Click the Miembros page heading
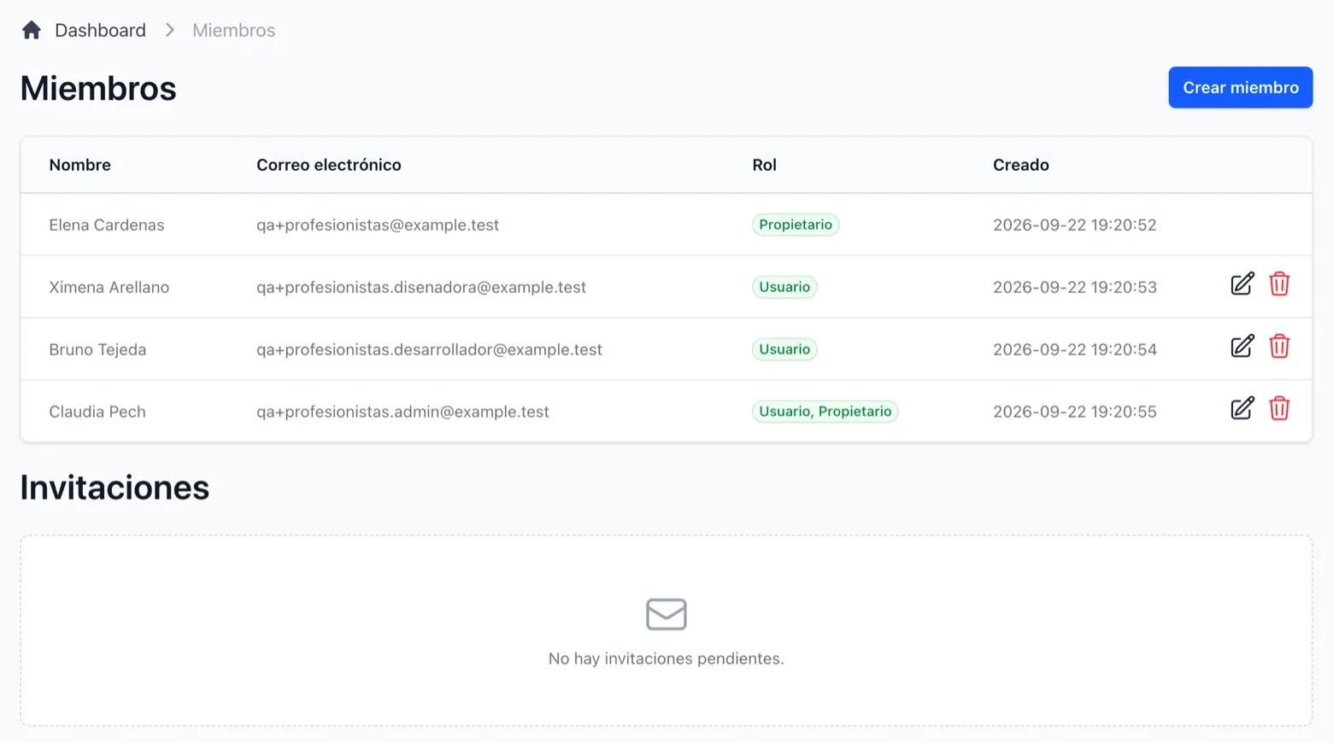1333x743 pixels. point(98,88)
